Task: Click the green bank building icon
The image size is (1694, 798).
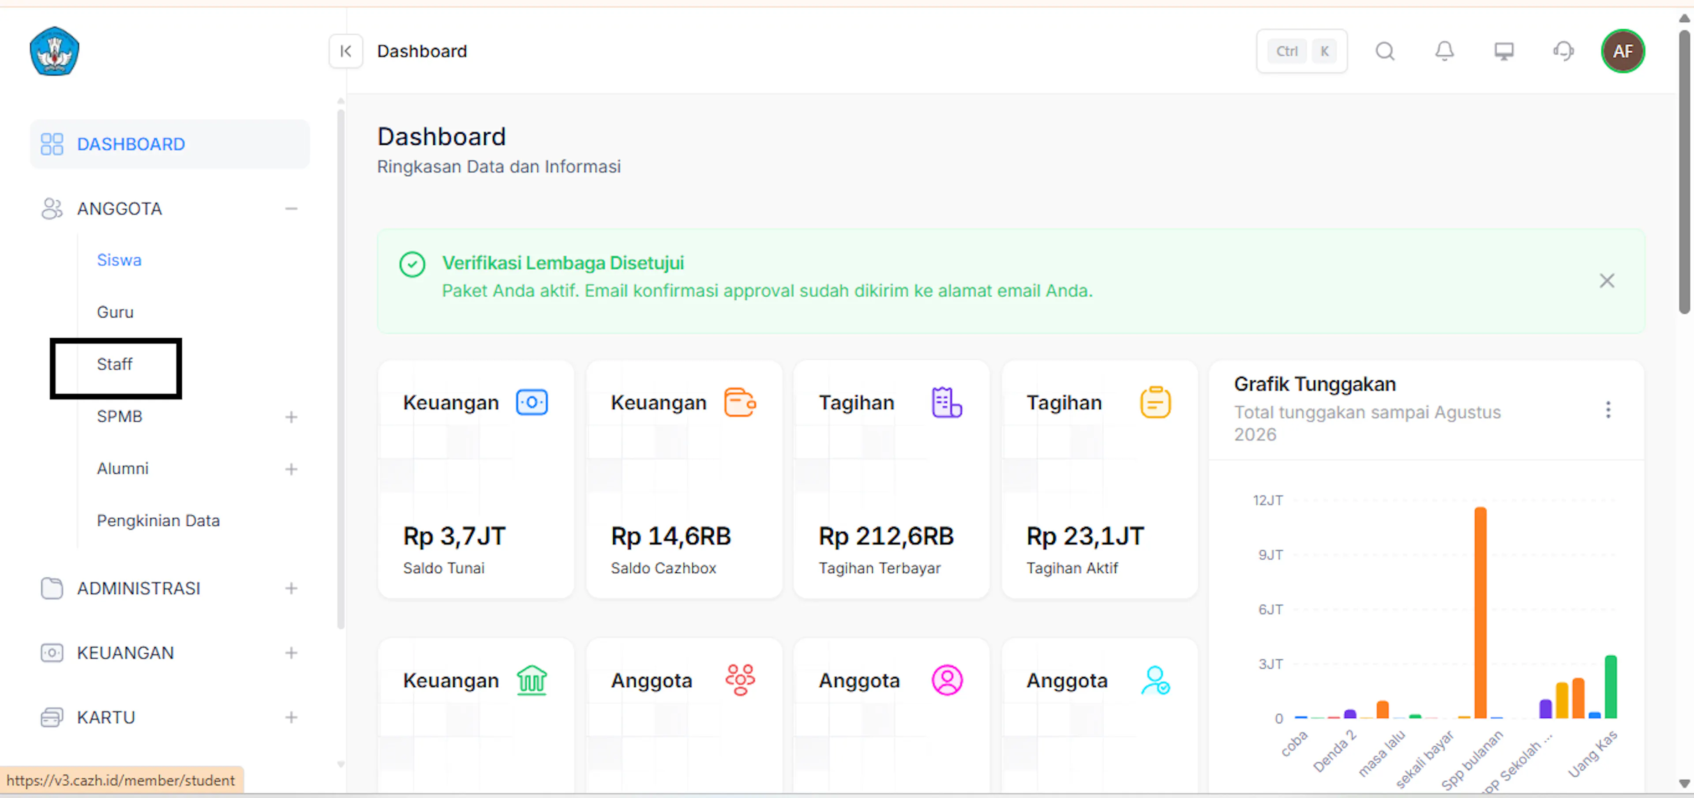Action: [532, 680]
